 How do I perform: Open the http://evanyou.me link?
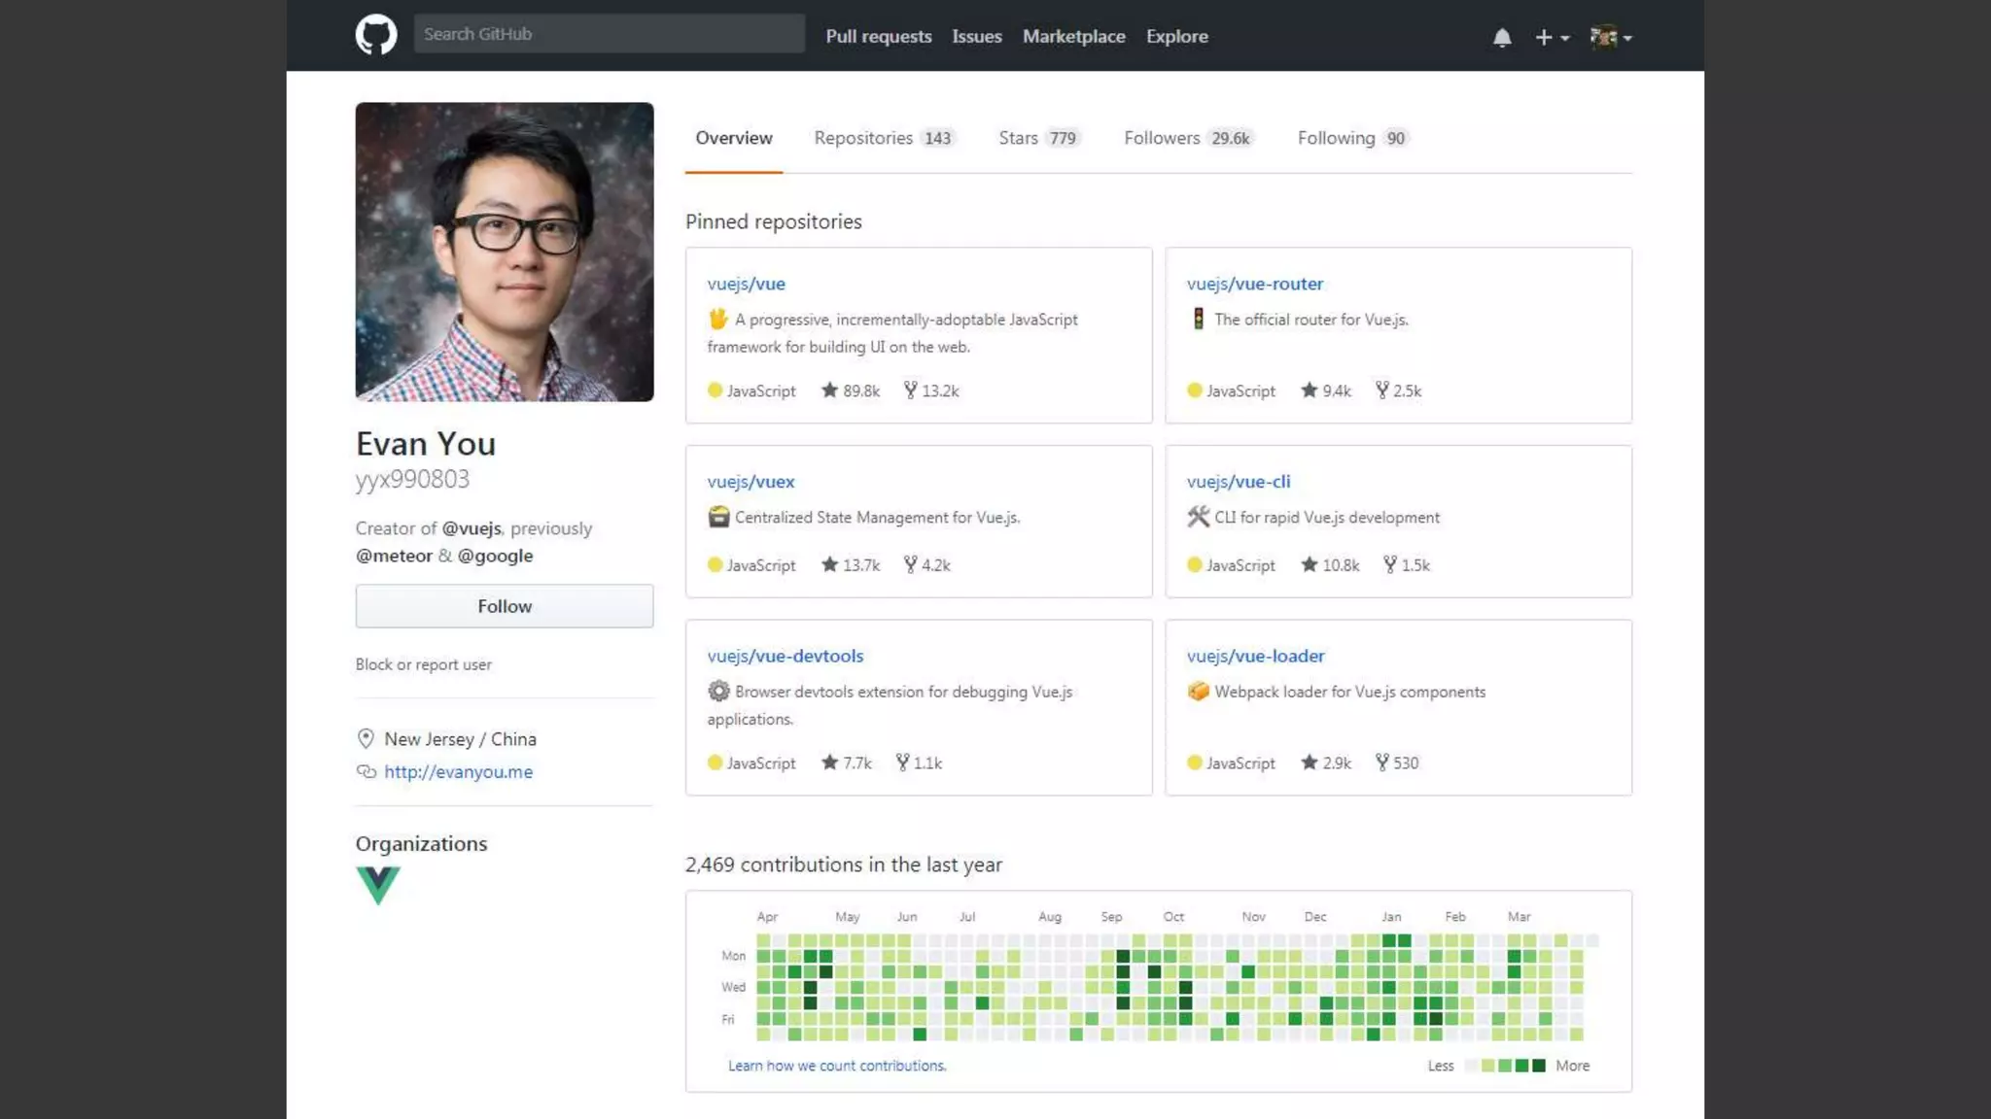point(458,772)
